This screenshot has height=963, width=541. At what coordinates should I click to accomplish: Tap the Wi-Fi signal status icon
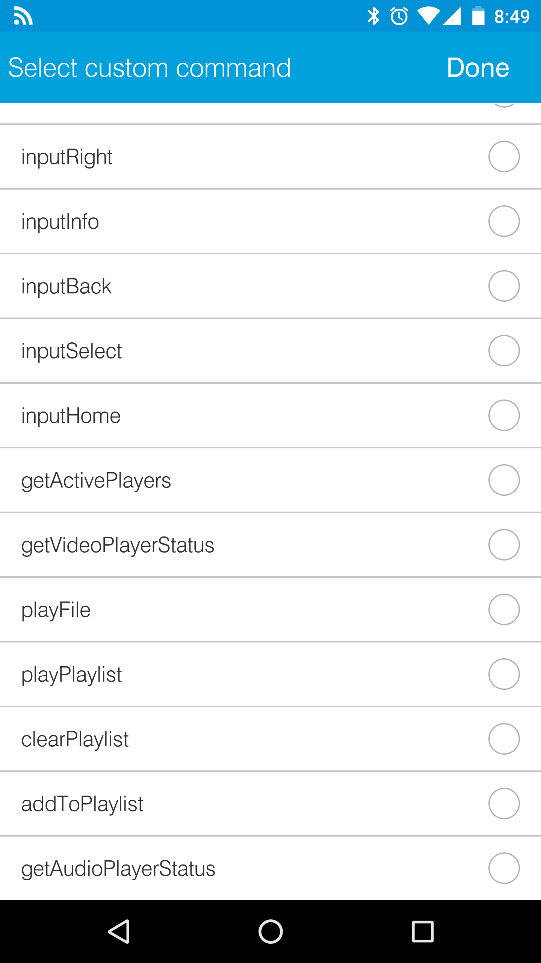[428, 16]
